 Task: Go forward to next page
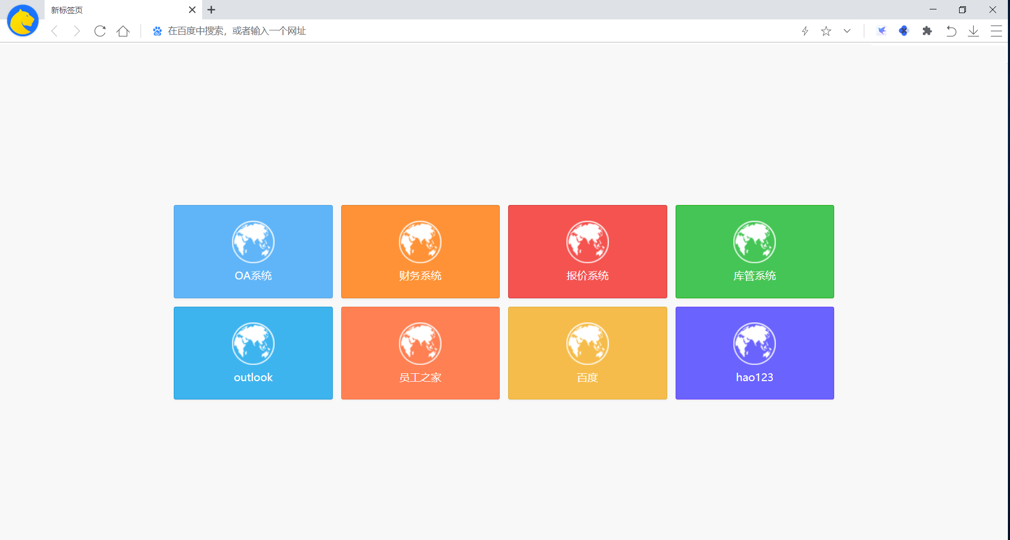pyautogui.click(x=77, y=31)
